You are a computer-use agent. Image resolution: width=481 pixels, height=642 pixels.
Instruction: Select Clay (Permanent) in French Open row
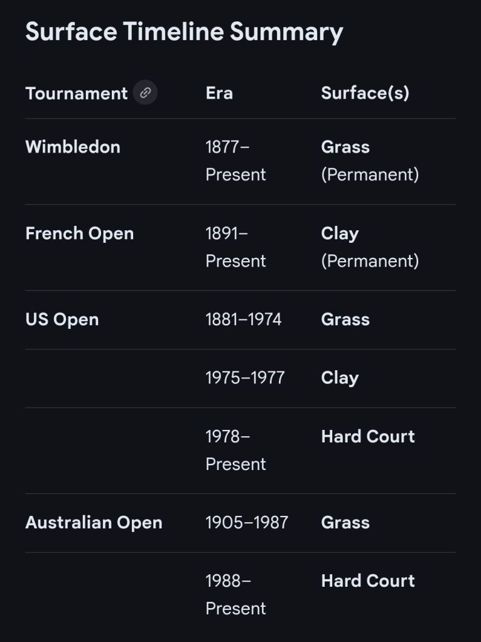(369, 247)
